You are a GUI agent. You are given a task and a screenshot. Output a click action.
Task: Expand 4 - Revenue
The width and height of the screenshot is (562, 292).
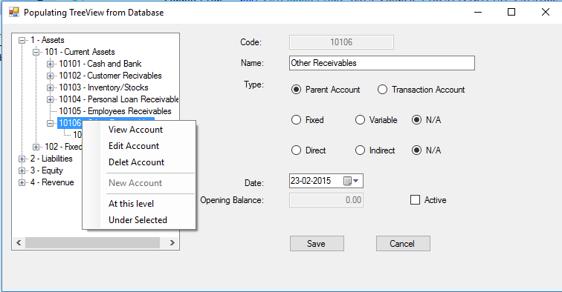coord(22,182)
